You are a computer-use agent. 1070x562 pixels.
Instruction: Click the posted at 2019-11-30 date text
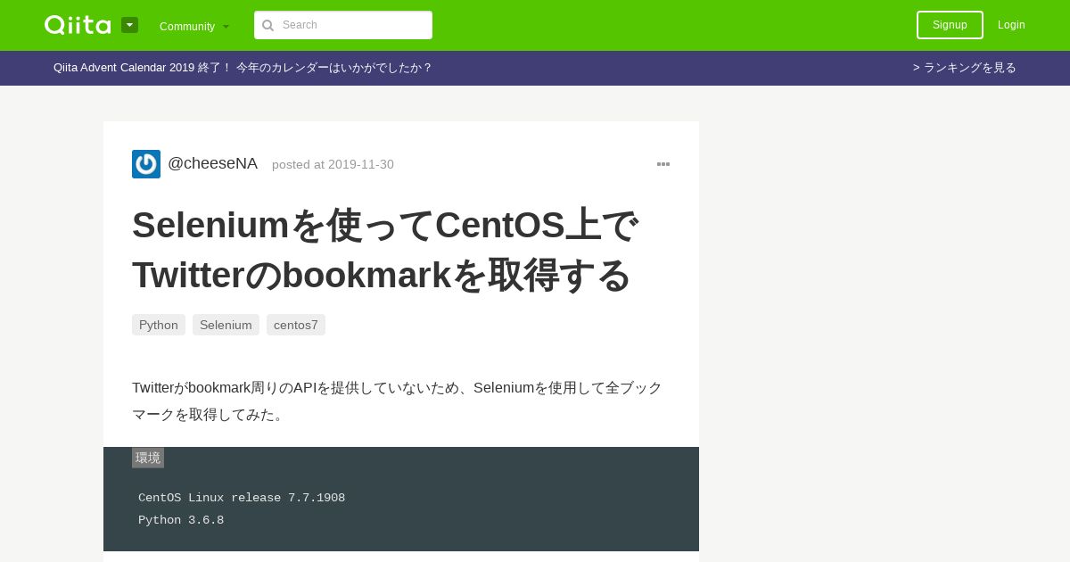tap(333, 164)
